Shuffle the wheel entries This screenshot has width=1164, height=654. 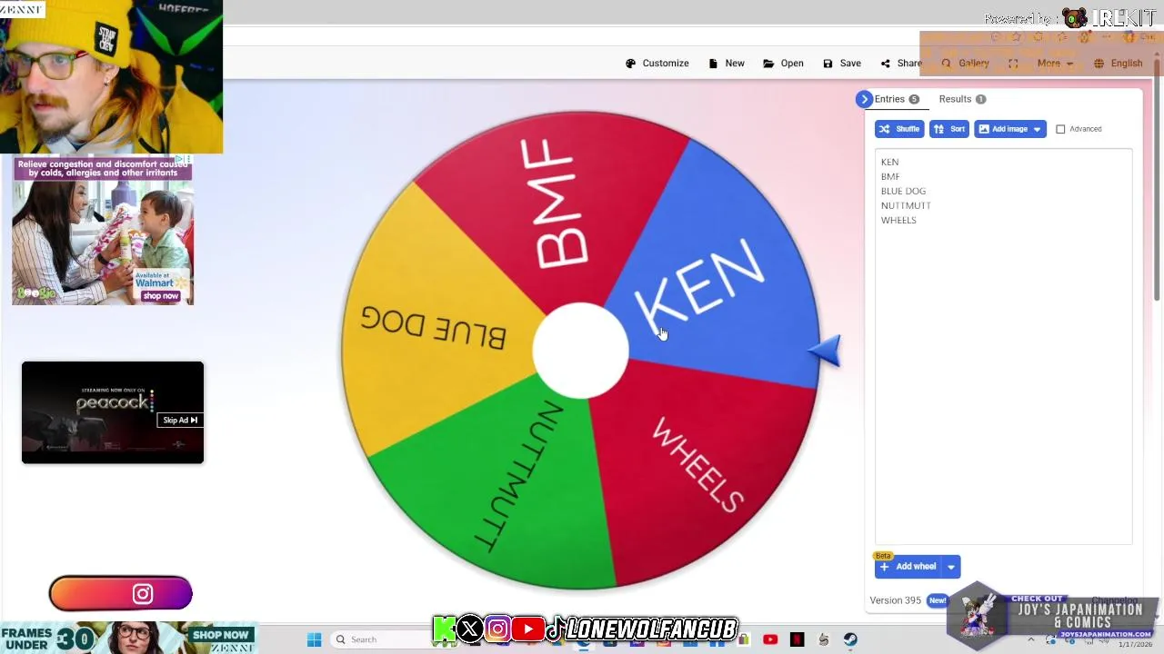(x=899, y=129)
